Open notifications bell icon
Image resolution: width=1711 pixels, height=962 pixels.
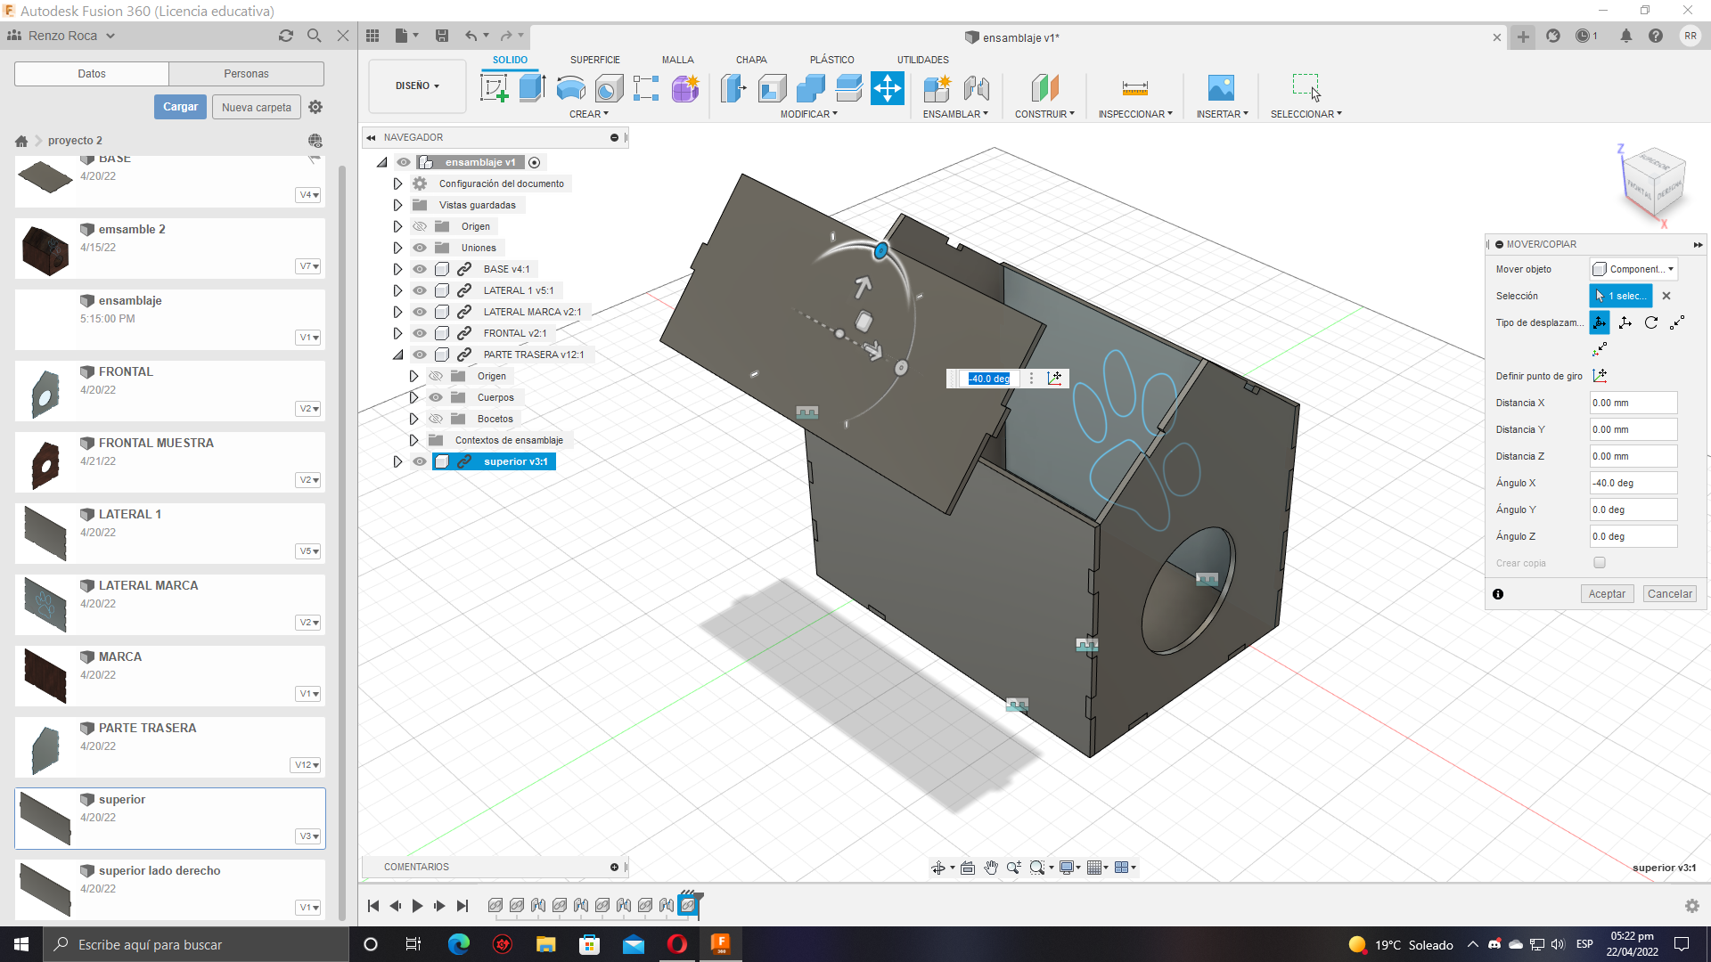pyautogui.click(x=1626, y=37)
